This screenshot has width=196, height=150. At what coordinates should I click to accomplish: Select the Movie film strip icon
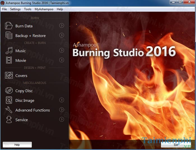point(9,60)
